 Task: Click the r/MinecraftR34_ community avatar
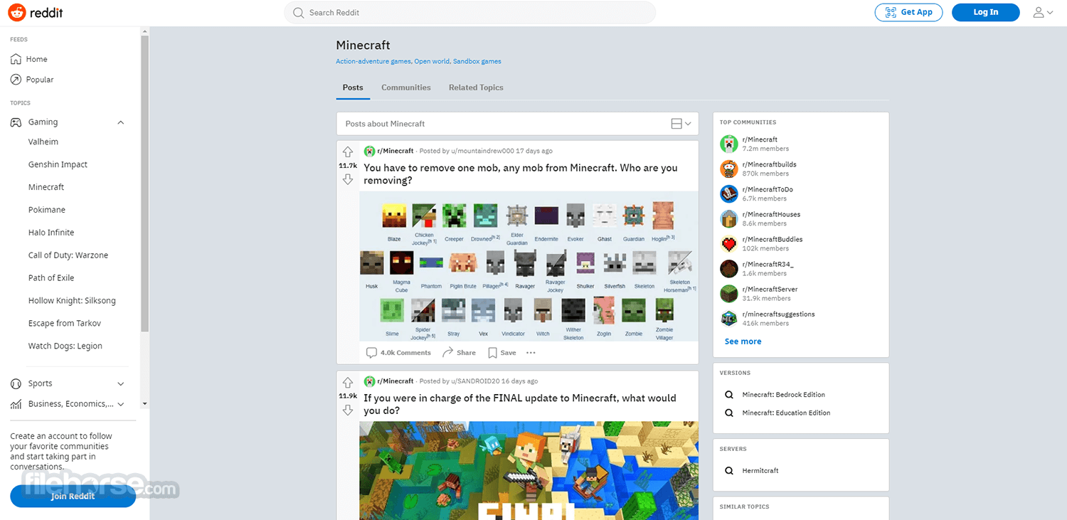pyautogui.click(x=729, y=268)
